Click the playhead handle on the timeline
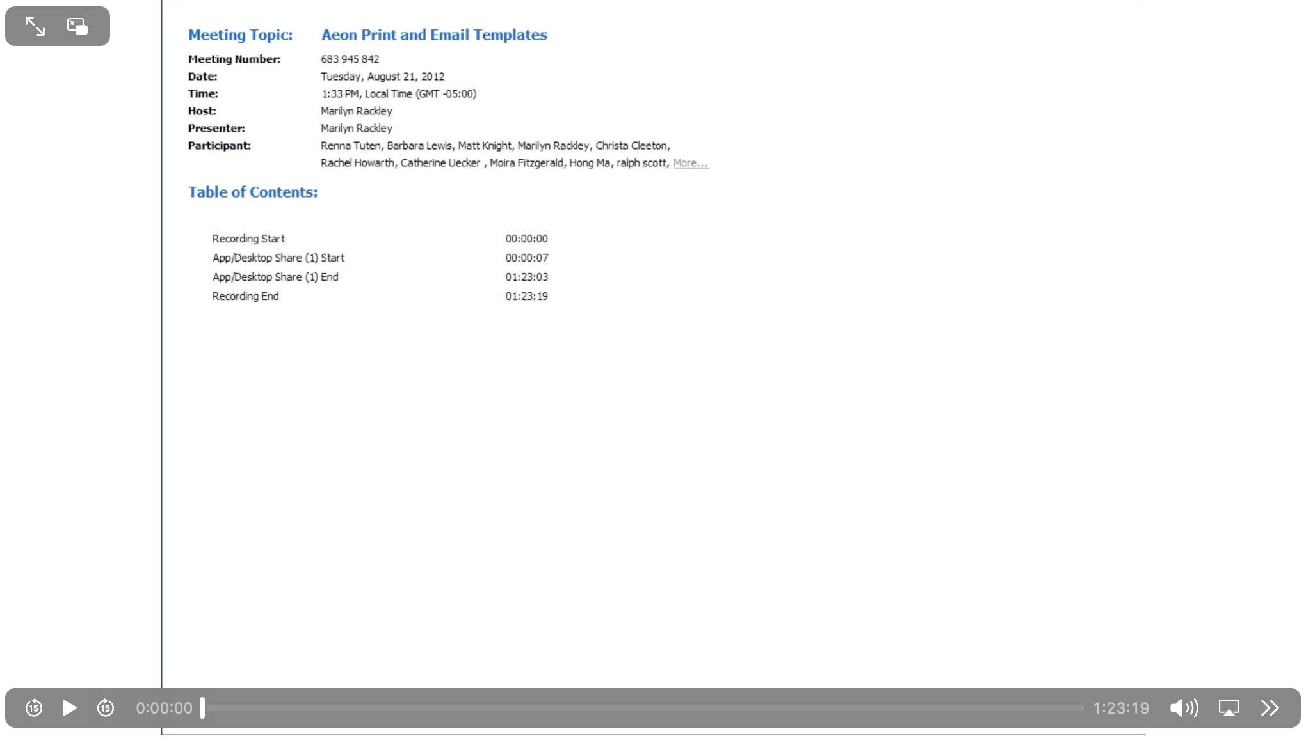The width and height of the screenshot is (1306, 743). click(202, 708)
